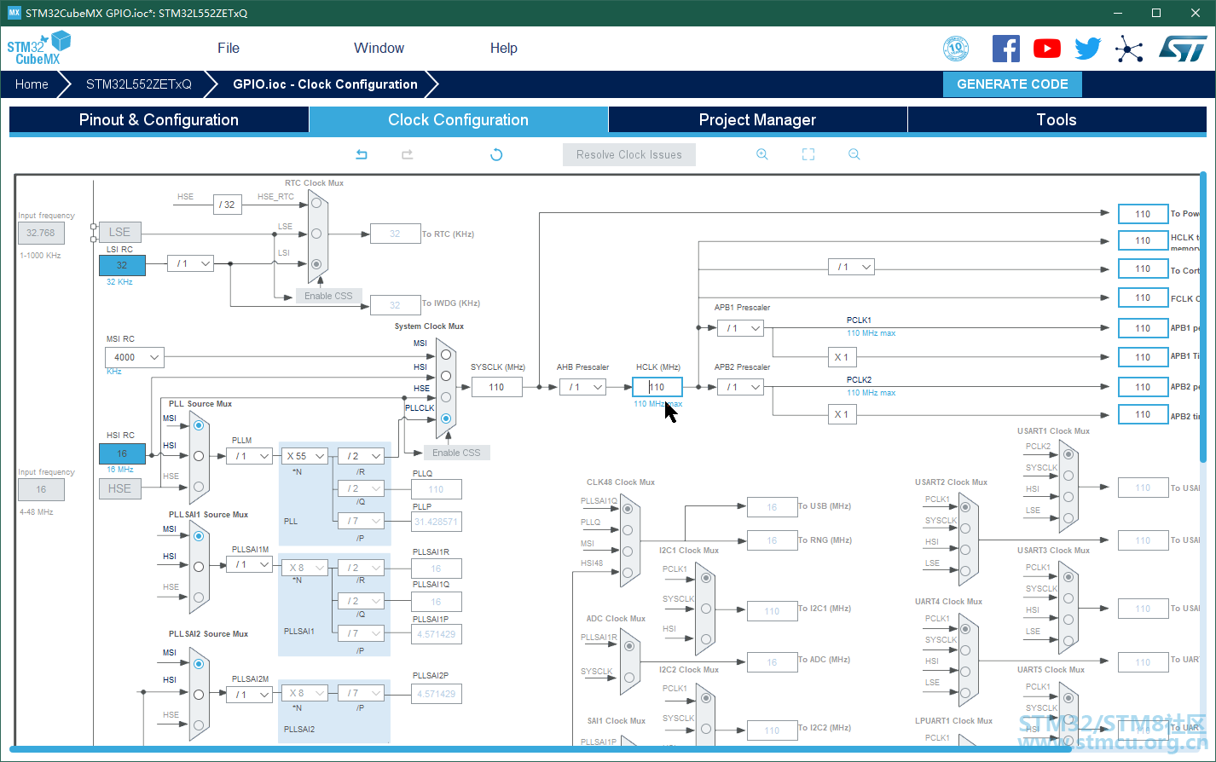Redo the clock change
The width and height of the screenshot is (1216, 762).
coord(408,154)
